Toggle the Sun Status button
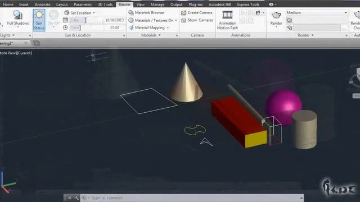The image size is (360, 202). 39,20
